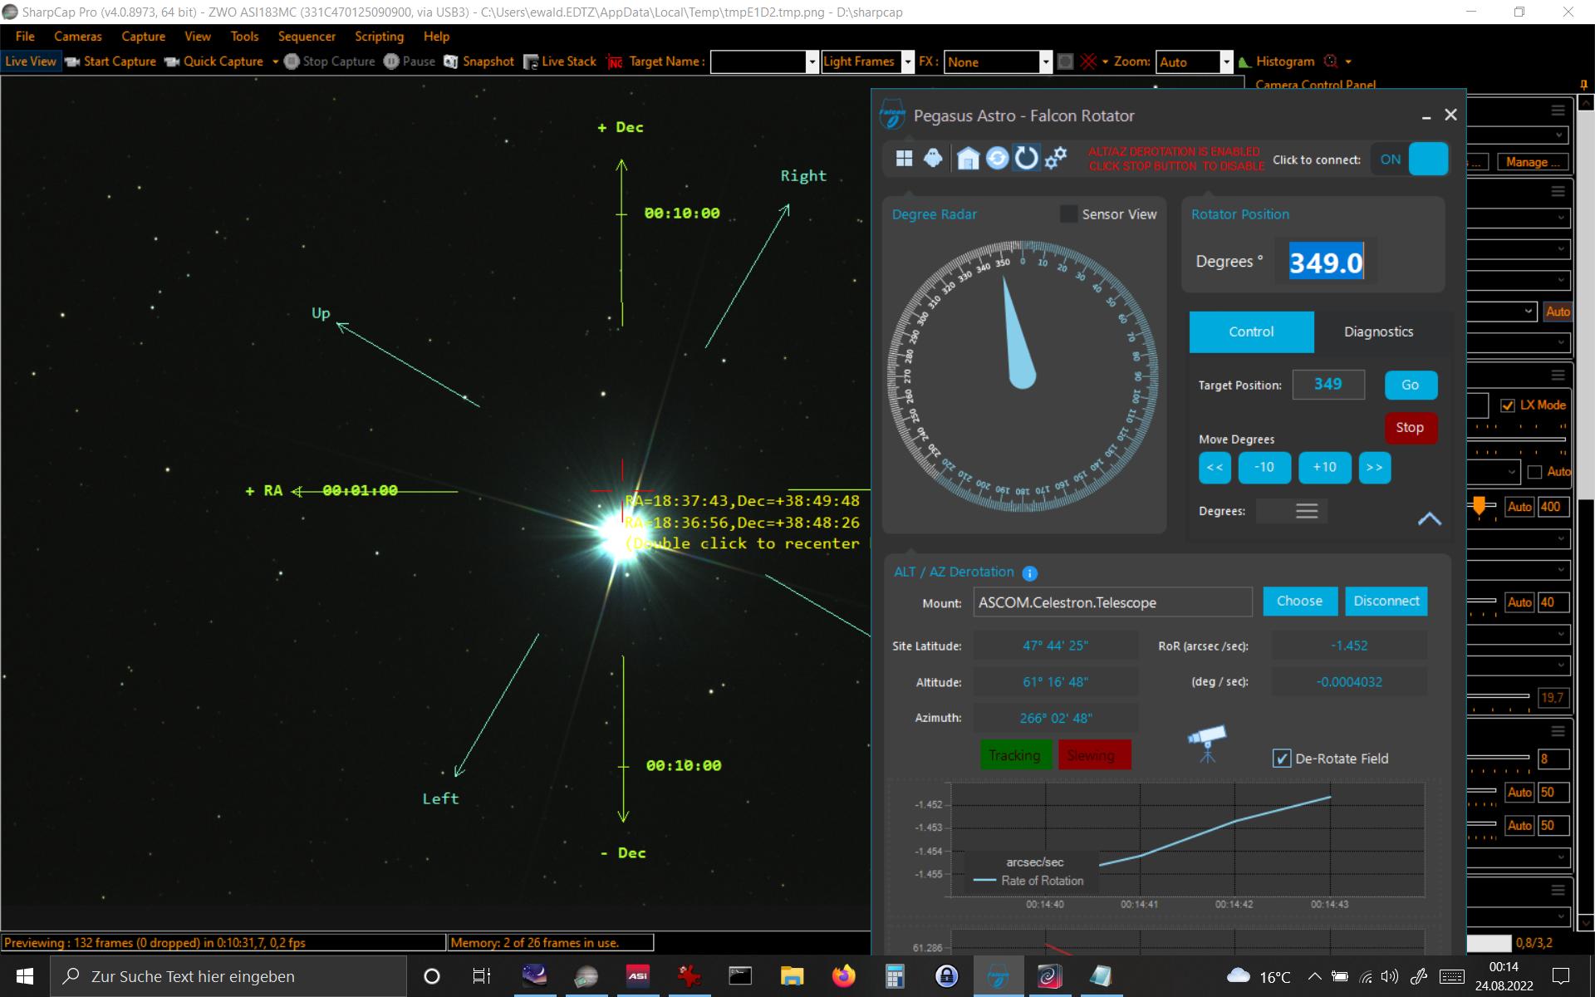This screenshot has width=1595, height=997.
Task: Click the Disconnect mount button
Action: pos(1386,601)
